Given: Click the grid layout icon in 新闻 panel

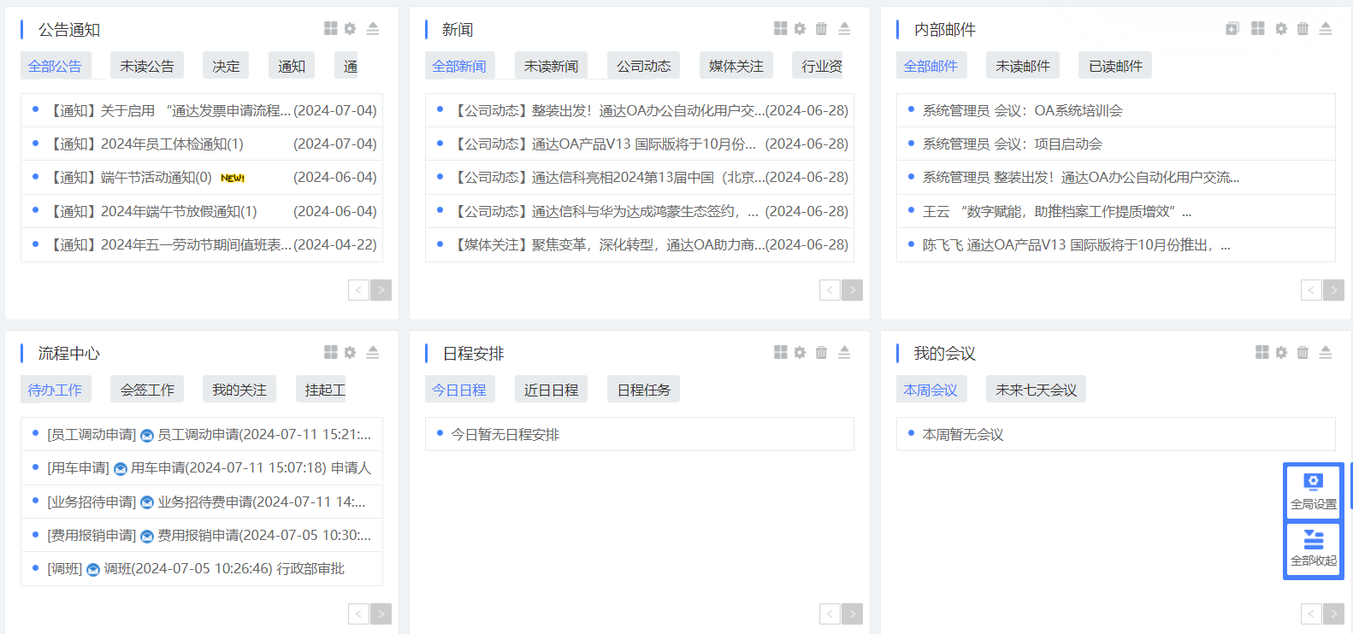Looking at the screenshot, I should tap(780, 29).
